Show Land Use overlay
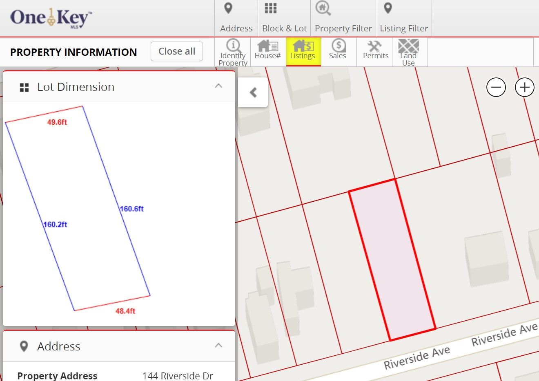The width and height of the screenshot is (539, 381). 408,52
